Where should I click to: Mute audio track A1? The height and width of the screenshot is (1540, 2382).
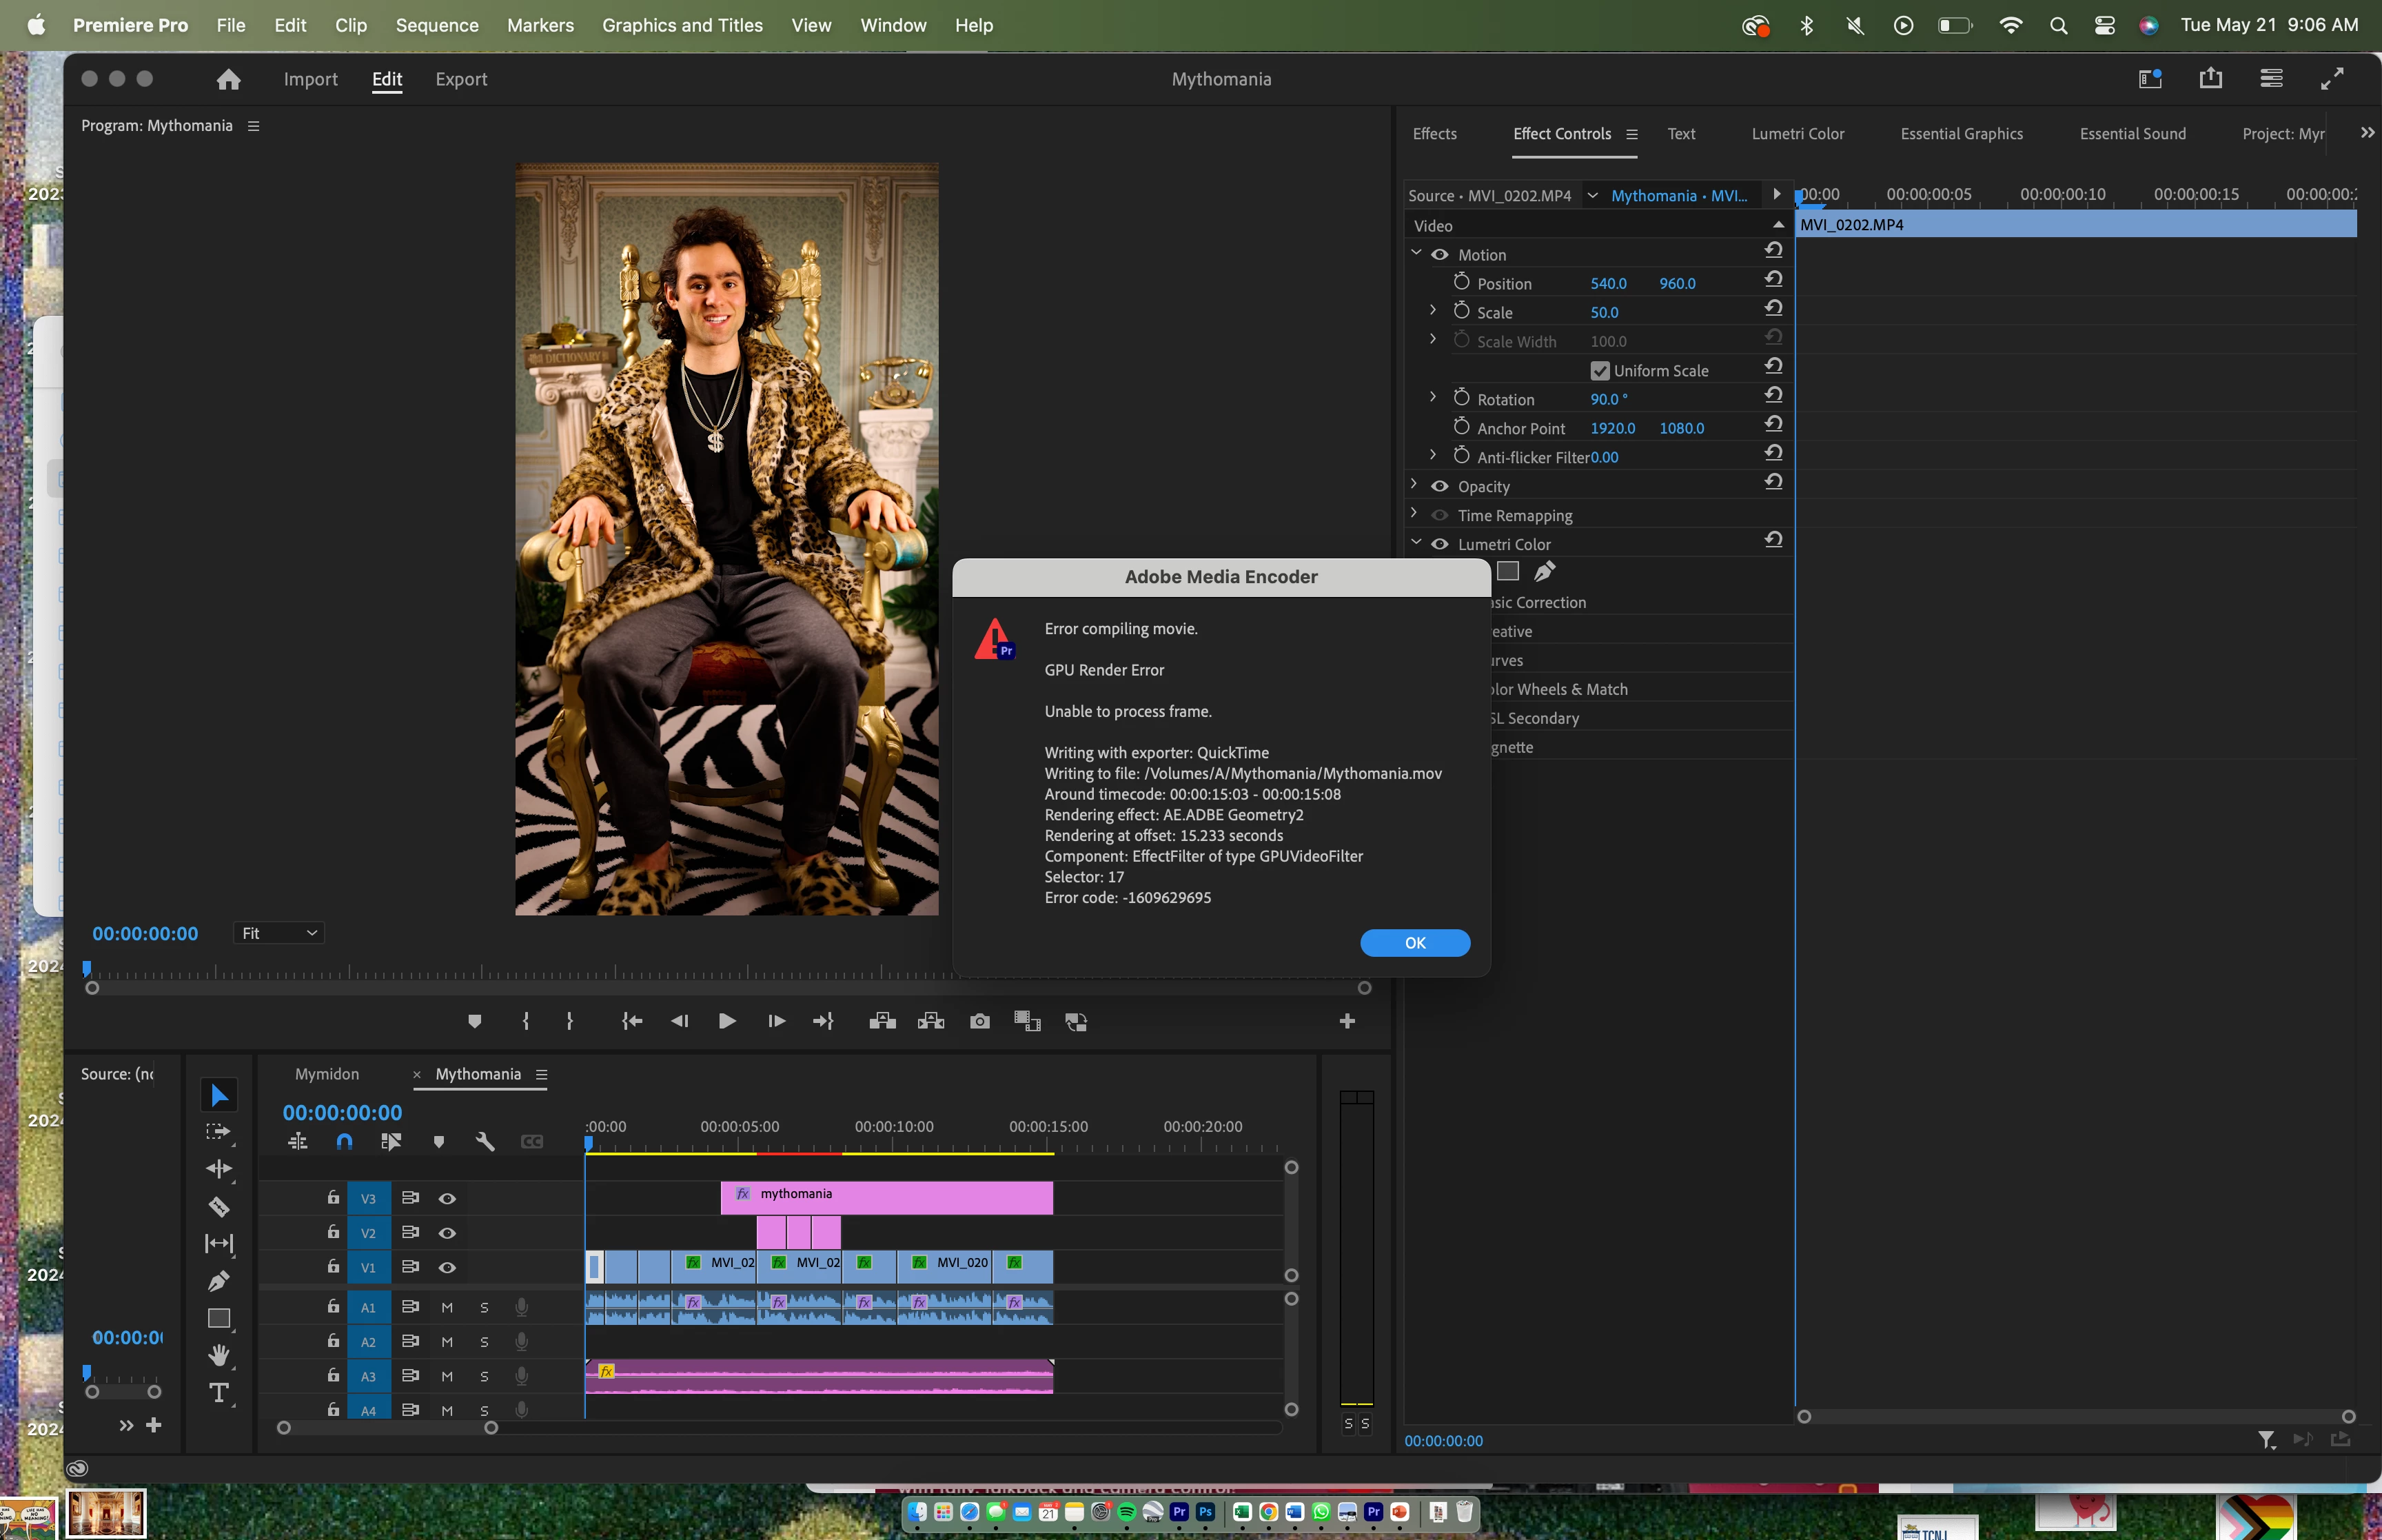pos(447,1307)
